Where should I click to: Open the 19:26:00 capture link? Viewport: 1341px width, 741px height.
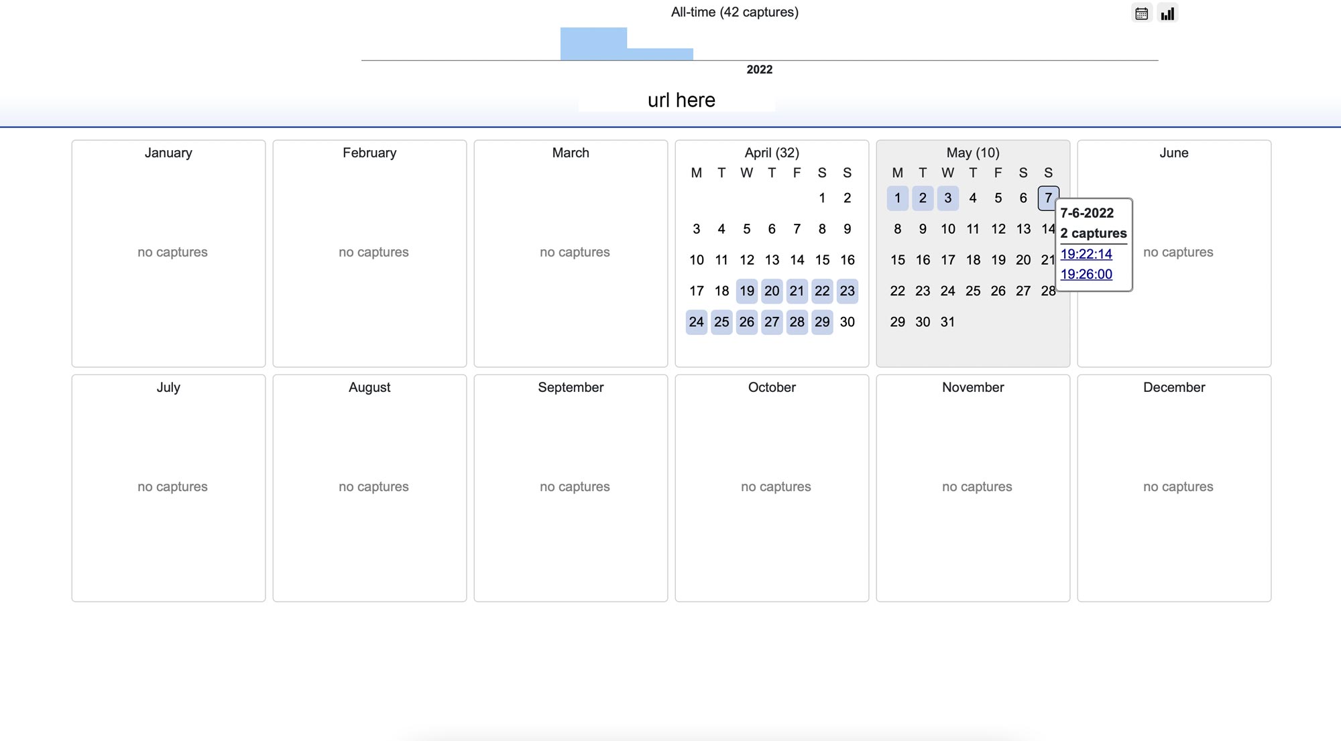(x=1086, y=274)
